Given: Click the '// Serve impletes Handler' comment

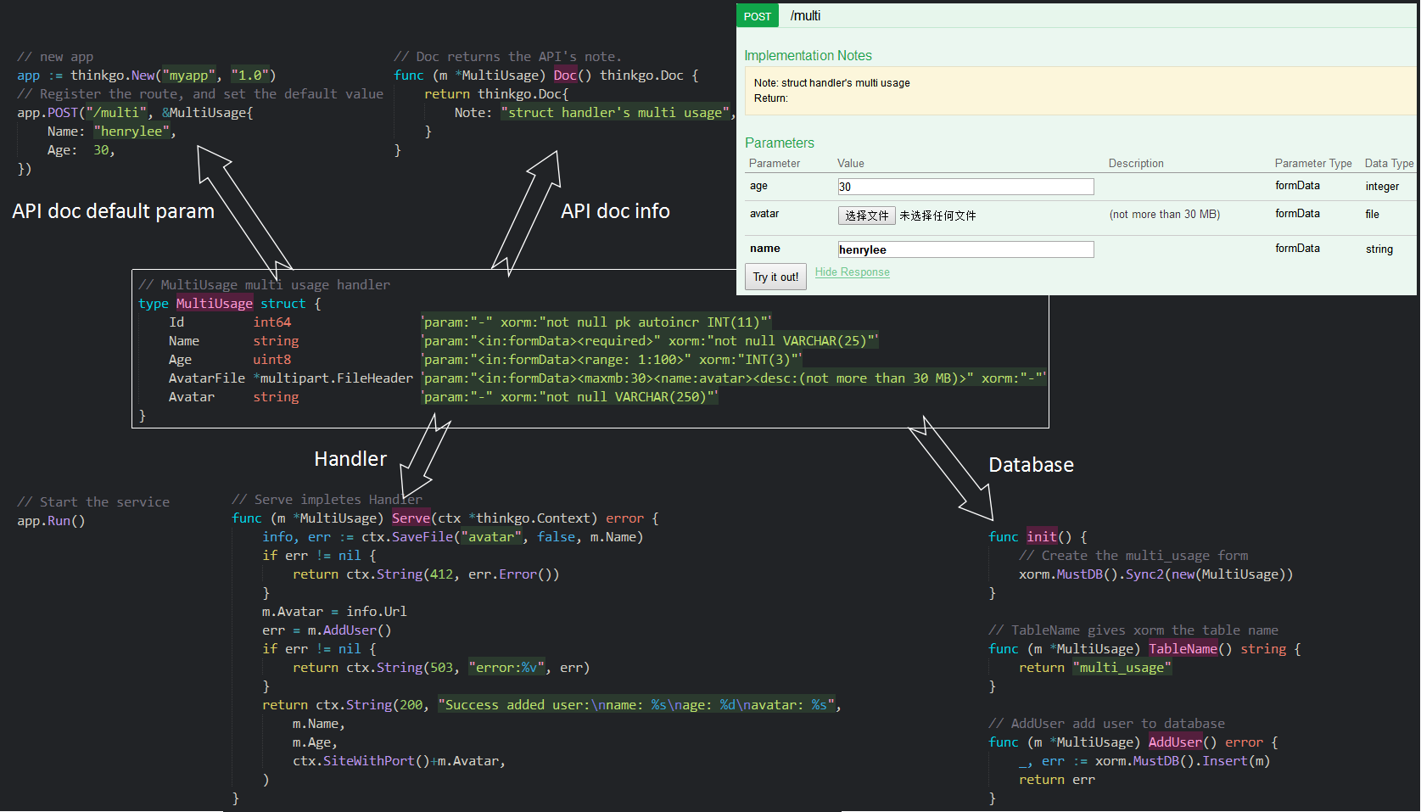Looking at the screenshot, I should click(327, 500).
